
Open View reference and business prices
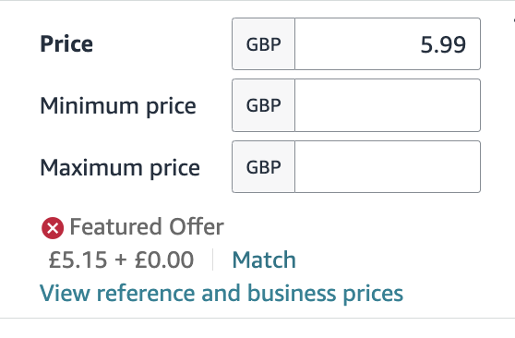[222, 294]
